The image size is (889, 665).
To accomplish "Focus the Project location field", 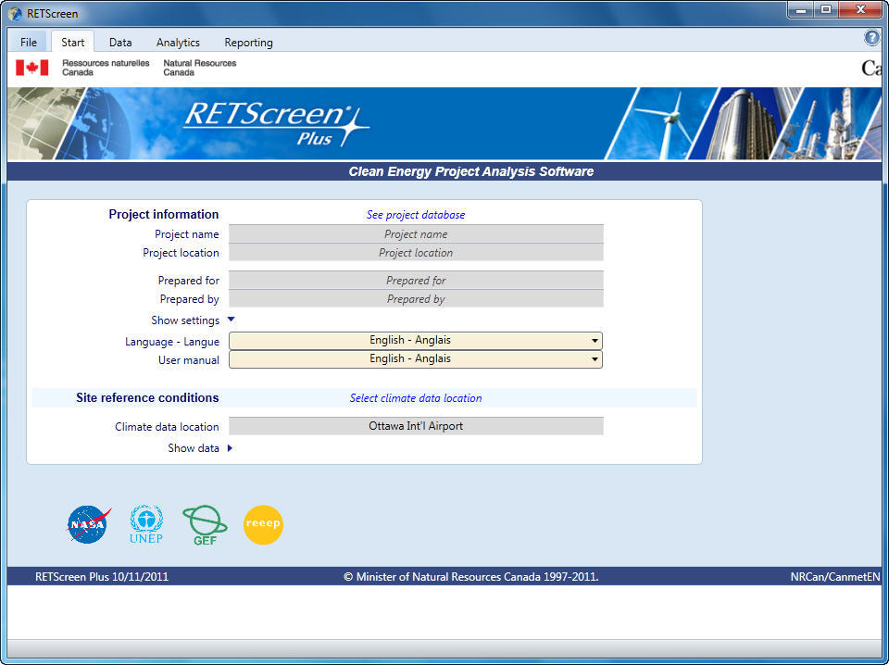I will click(x=416, y=253).
